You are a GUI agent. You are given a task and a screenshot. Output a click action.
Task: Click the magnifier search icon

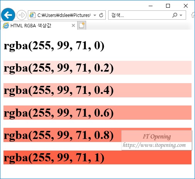175,15
